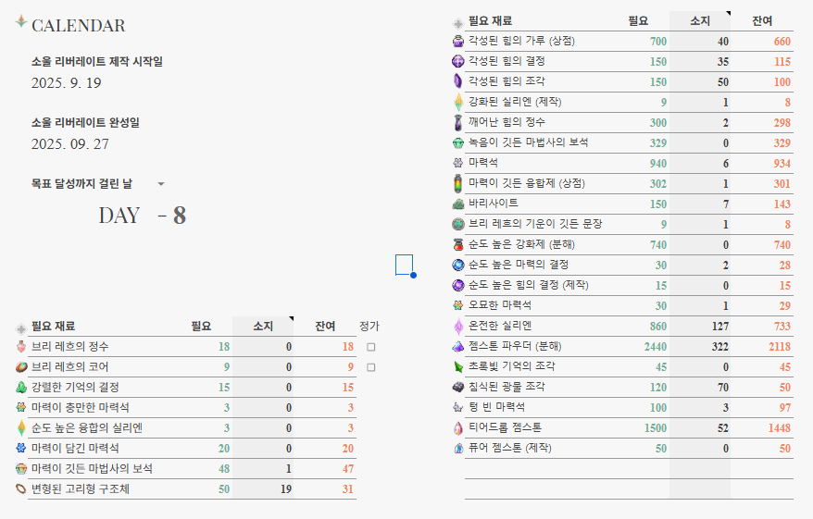Image resolution: width=813 pixels, height=519 pixels.
Task: Click the 잔여 value 2118
Action: (780, 347)
